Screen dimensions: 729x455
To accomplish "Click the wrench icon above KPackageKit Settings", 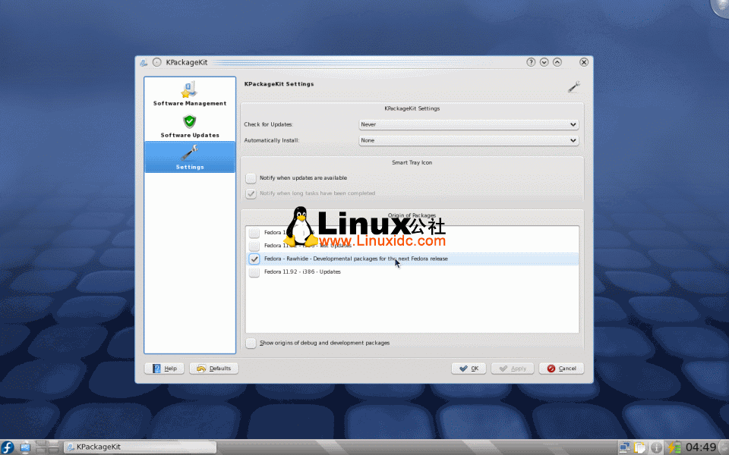I will pos(573,86).
